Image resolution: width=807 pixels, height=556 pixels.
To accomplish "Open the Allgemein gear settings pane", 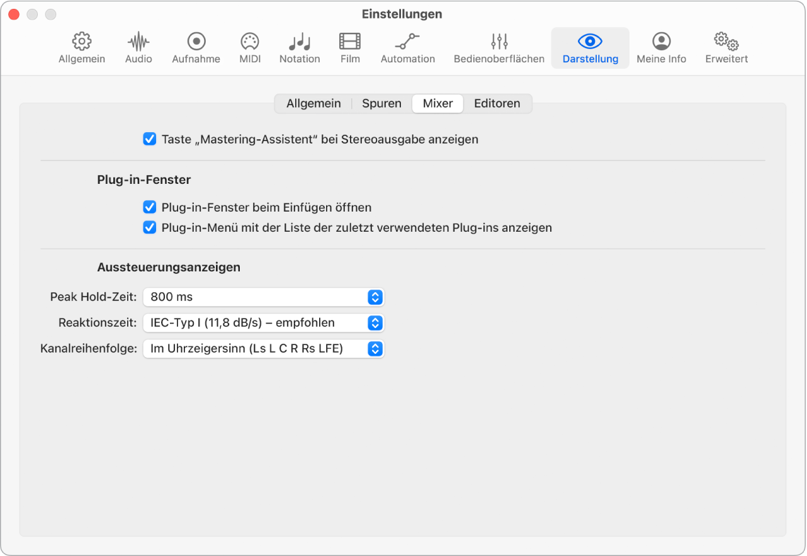I will click(82, 48).
